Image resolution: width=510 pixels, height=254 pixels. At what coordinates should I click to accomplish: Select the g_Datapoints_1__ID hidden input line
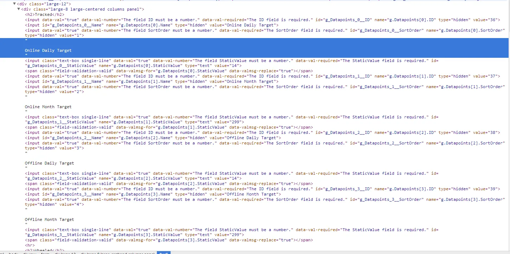point(262,76)
